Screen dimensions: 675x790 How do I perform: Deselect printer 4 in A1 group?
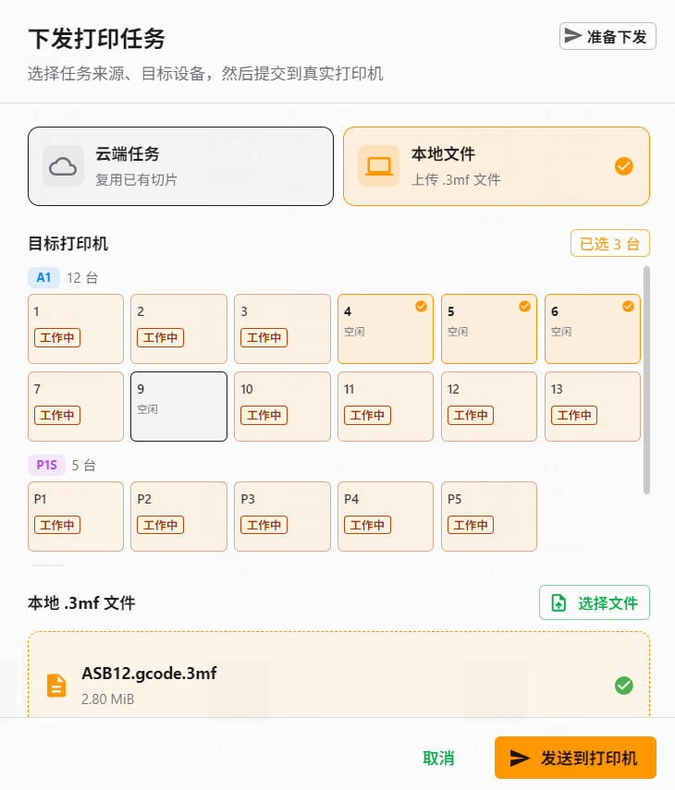point(386,329)
